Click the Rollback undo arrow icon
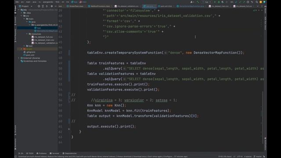Image resolution: width=281 pixels, height=158 pixels. pyautogui.click(x=252, y=2)
